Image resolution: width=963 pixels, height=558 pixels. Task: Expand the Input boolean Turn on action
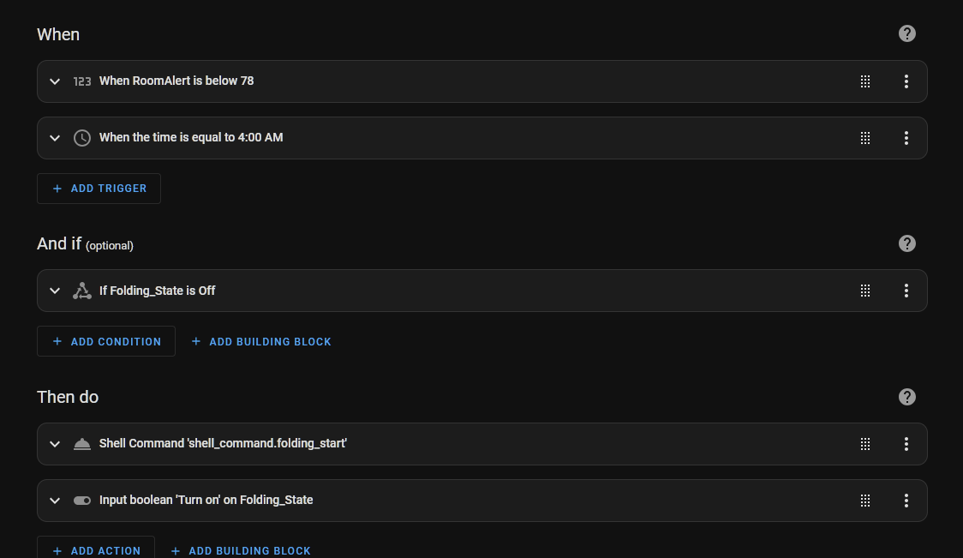click(55, 501)
